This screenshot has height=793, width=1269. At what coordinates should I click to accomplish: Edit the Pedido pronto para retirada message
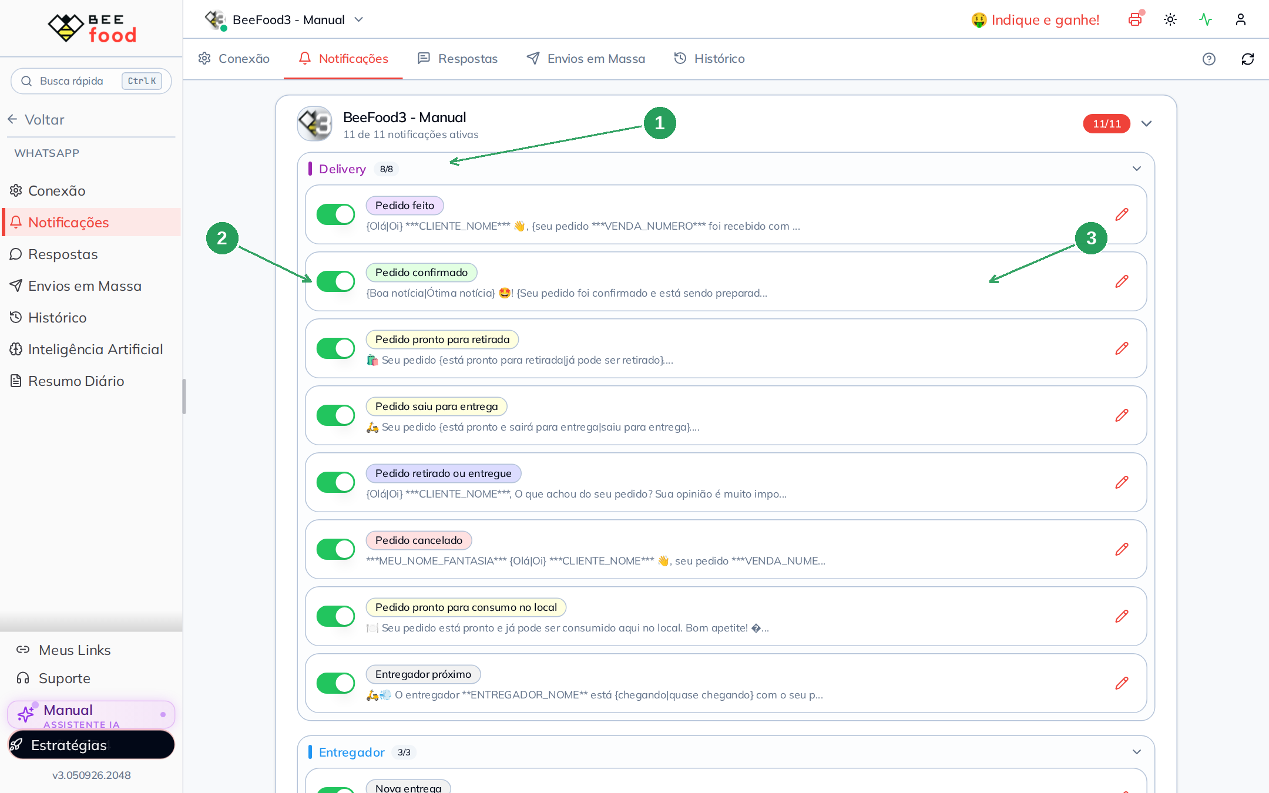[1122, 348]
